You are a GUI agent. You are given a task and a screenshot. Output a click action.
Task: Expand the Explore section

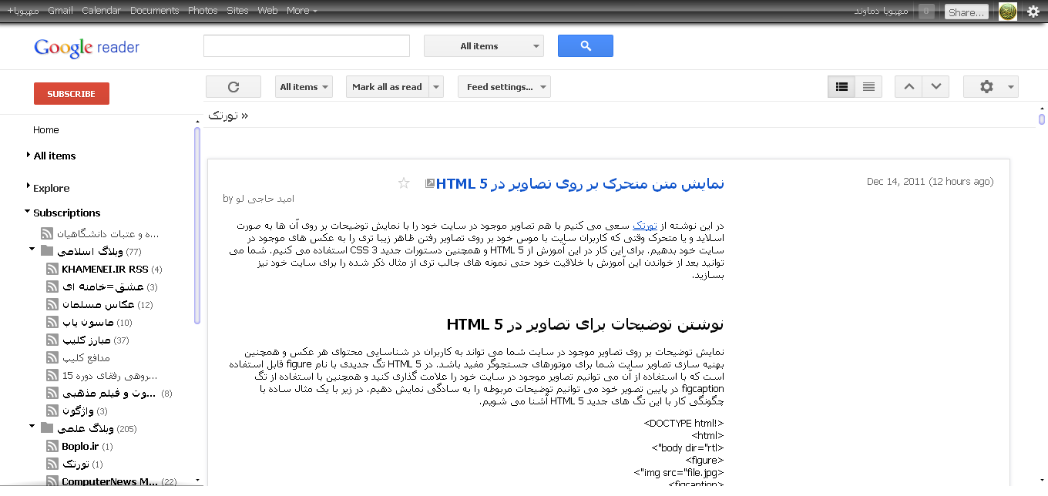(x=29, y=187)
